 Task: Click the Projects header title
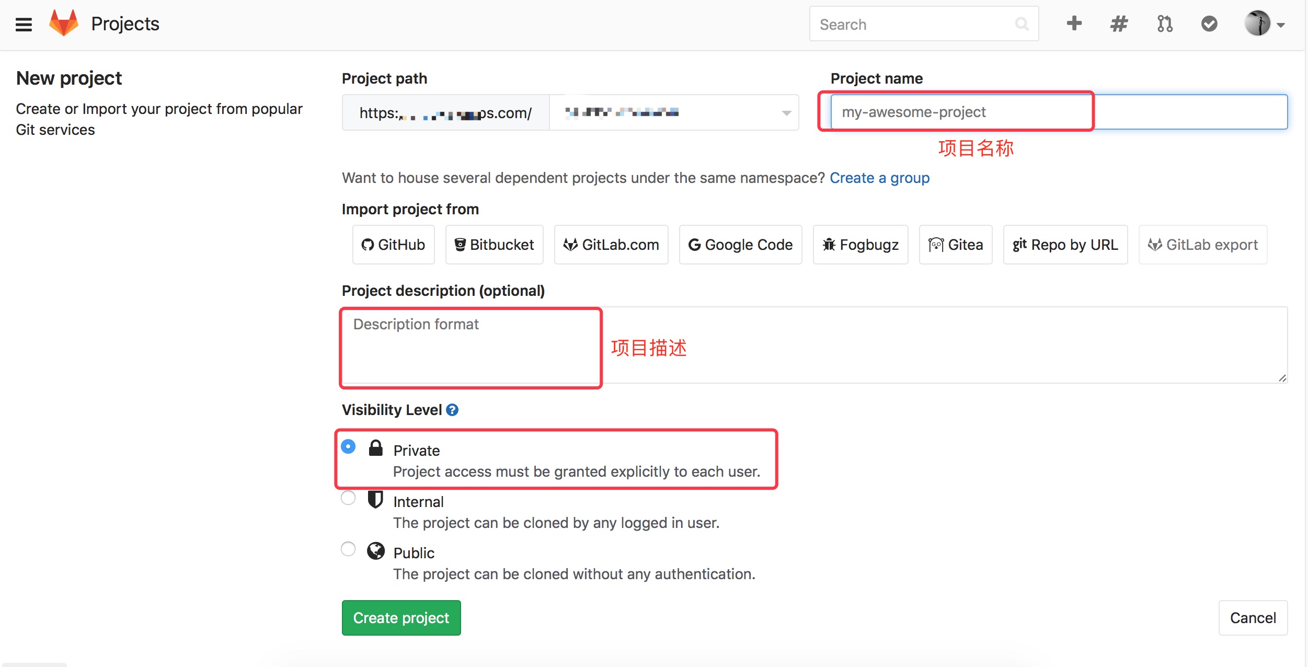click(x=125, y=24)
